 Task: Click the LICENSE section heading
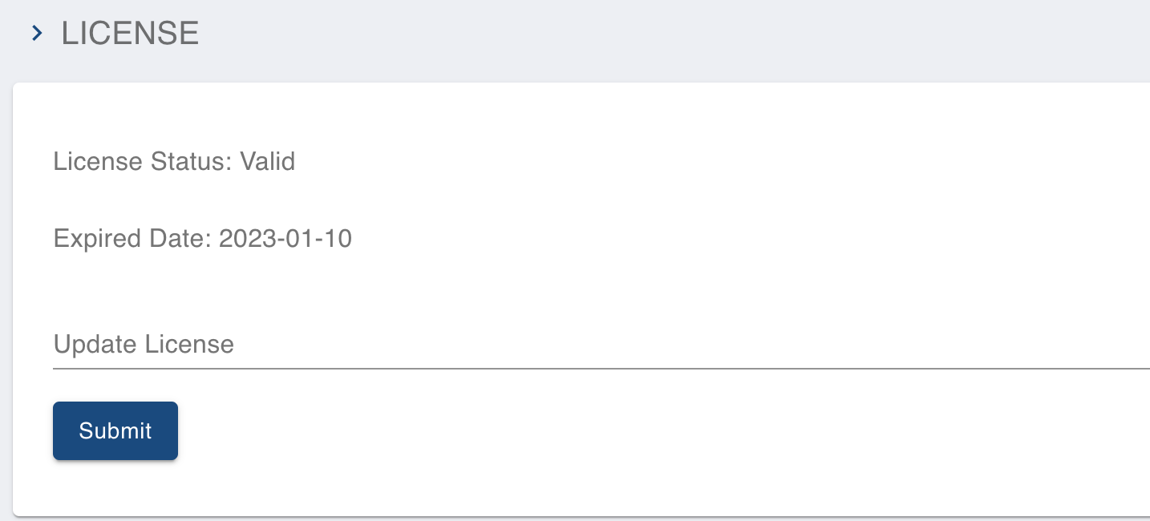[130, 34]
